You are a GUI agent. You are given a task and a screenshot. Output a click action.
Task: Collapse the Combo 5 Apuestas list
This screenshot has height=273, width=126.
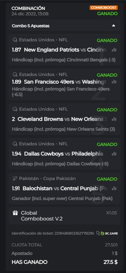point(114,26)
